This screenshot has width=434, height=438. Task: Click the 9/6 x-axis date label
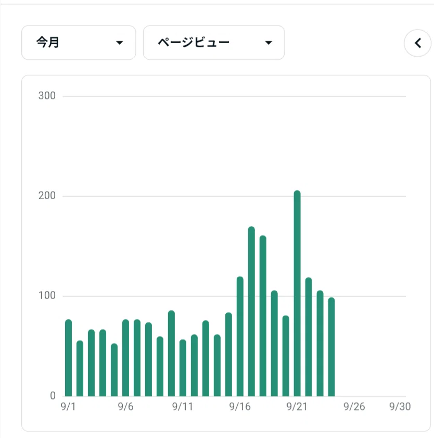(125, 407)
